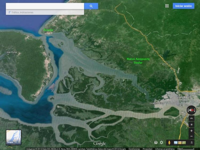Open the Condiciones link
200x150 pixels.
coord(134,149)
